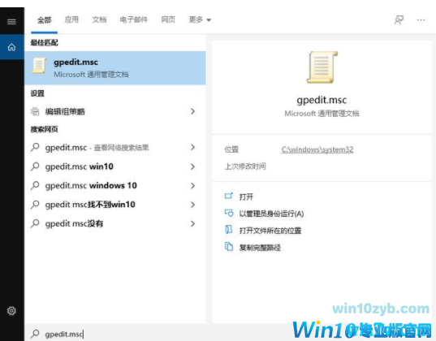436x341 pixels.
Task: Choose 打开文件所在的位置
Action: [270, 231]
